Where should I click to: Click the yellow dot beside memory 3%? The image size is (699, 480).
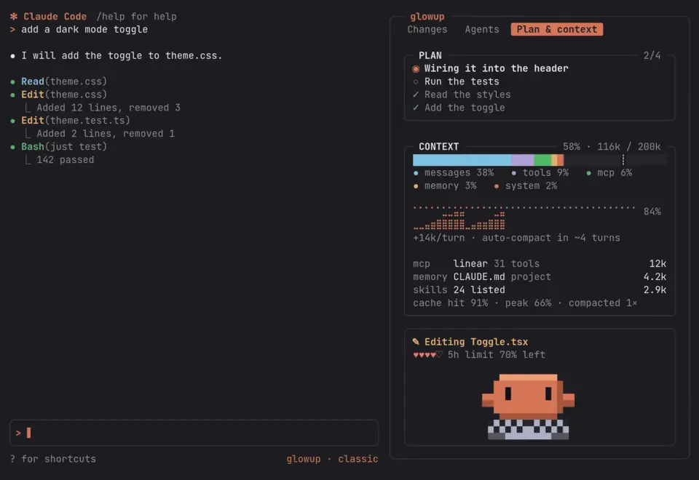[416, 186]
